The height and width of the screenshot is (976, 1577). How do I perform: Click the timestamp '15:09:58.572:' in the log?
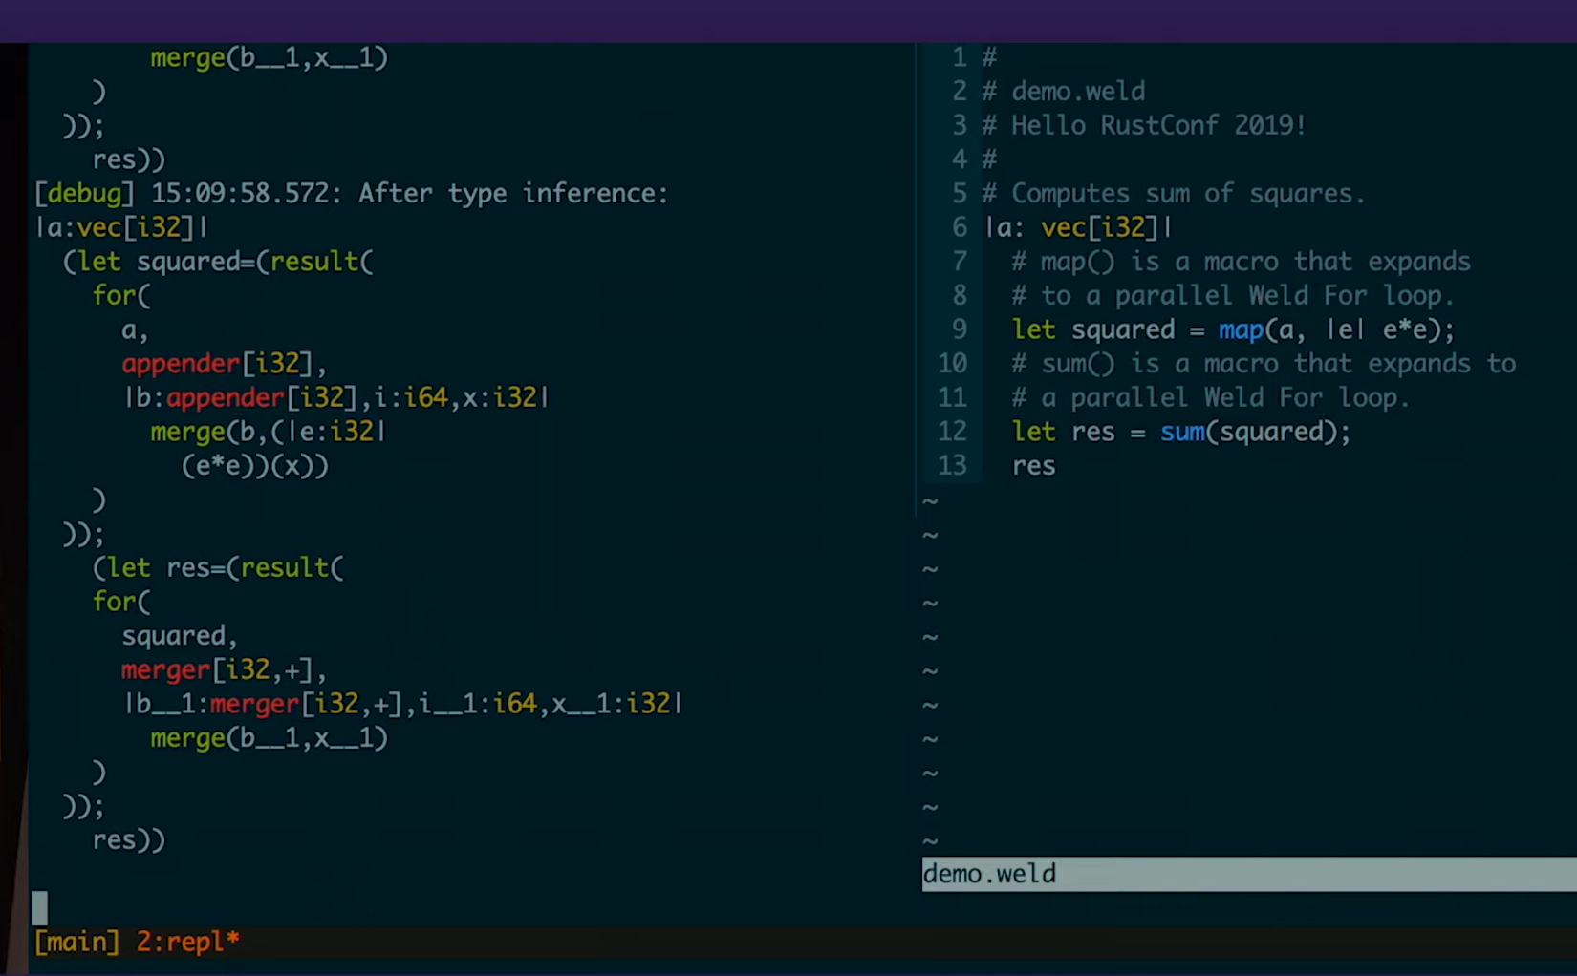tap(246, 194)
